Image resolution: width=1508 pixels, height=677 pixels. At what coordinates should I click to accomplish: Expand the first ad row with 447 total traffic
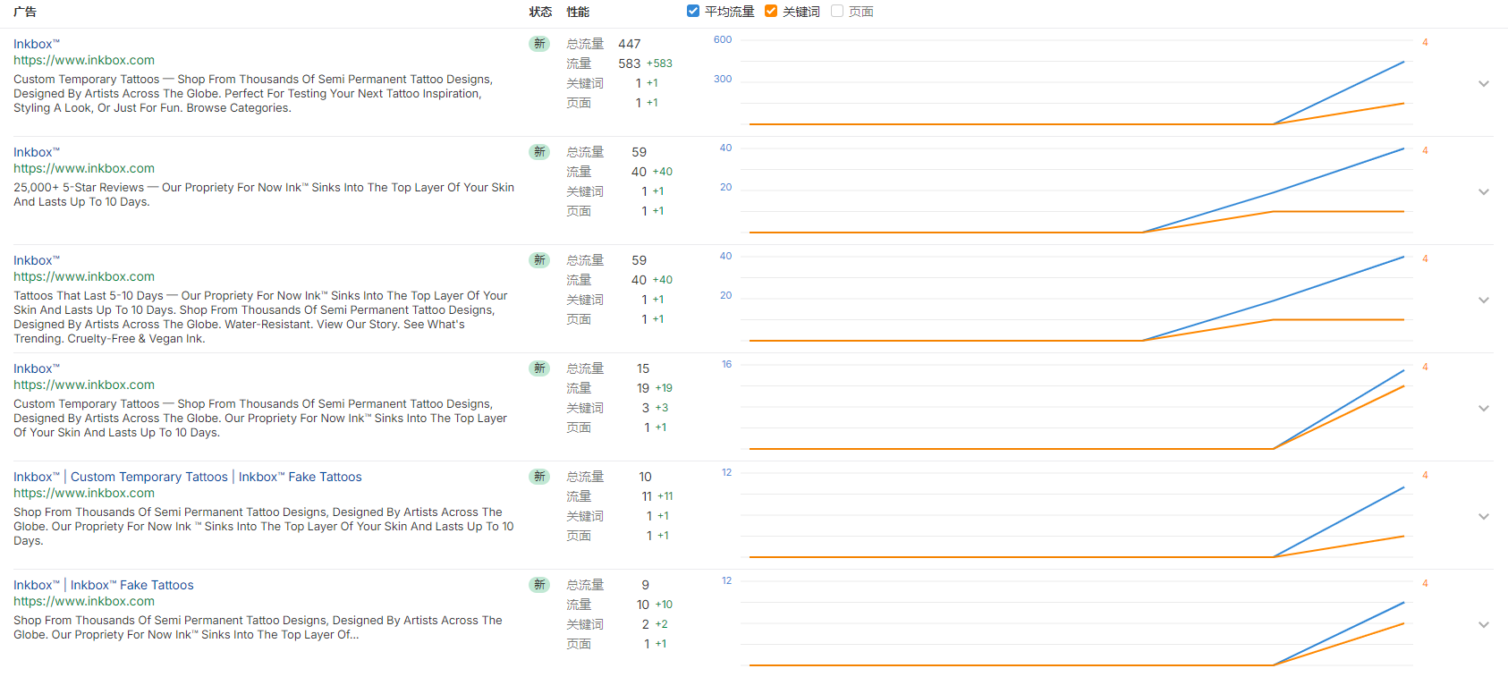coord(1483,84)
